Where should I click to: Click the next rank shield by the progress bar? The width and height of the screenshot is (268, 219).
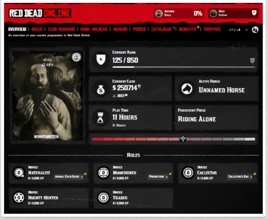point(253,60)
